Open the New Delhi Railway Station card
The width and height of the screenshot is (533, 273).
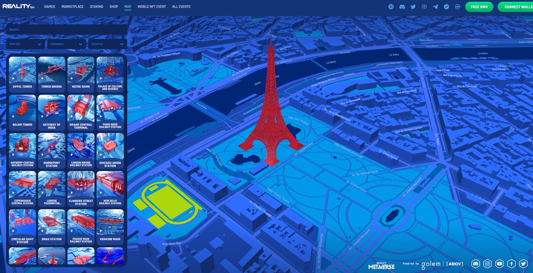tap(110, 188)
